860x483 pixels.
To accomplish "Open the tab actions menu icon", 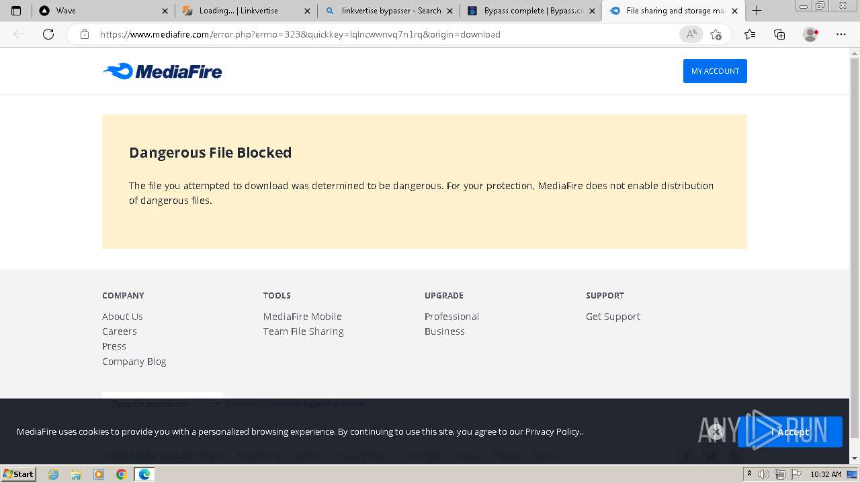I will click(16, 11).
